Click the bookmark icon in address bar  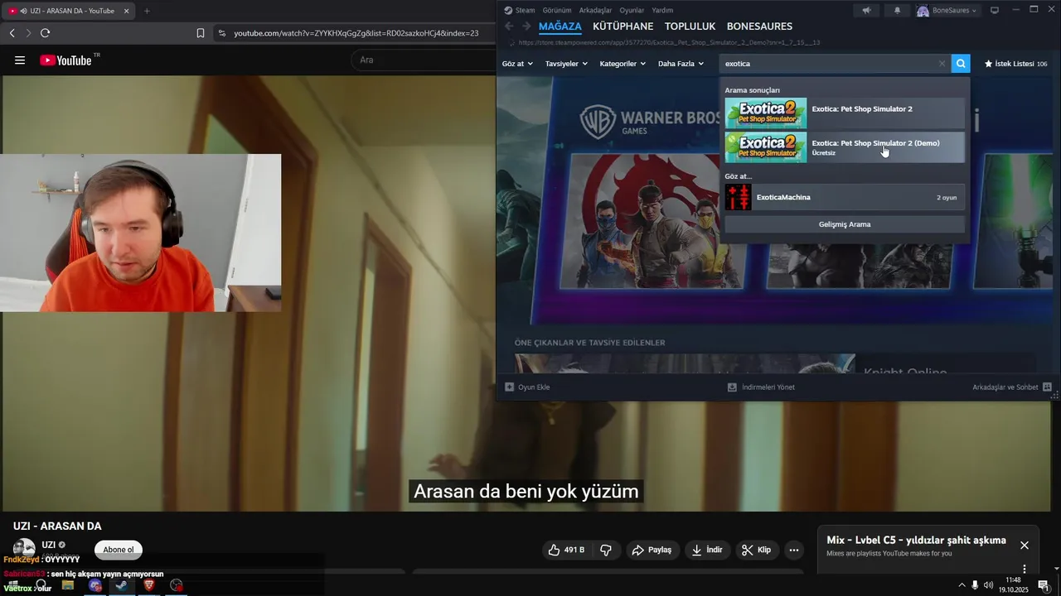(x=201, y=33)
